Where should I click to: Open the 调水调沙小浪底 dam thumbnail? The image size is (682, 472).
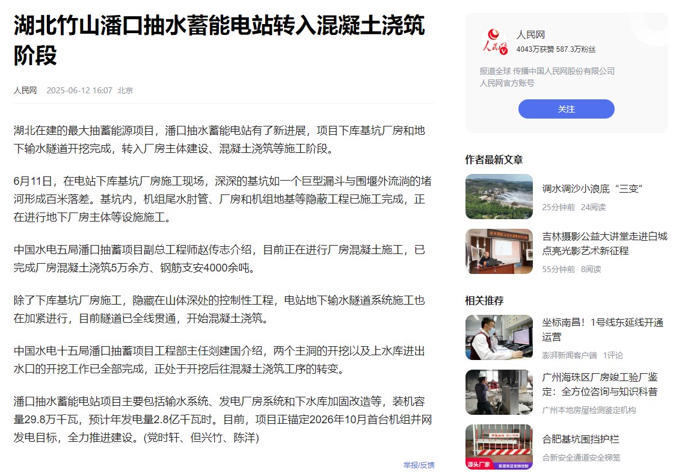coord(499,196)
